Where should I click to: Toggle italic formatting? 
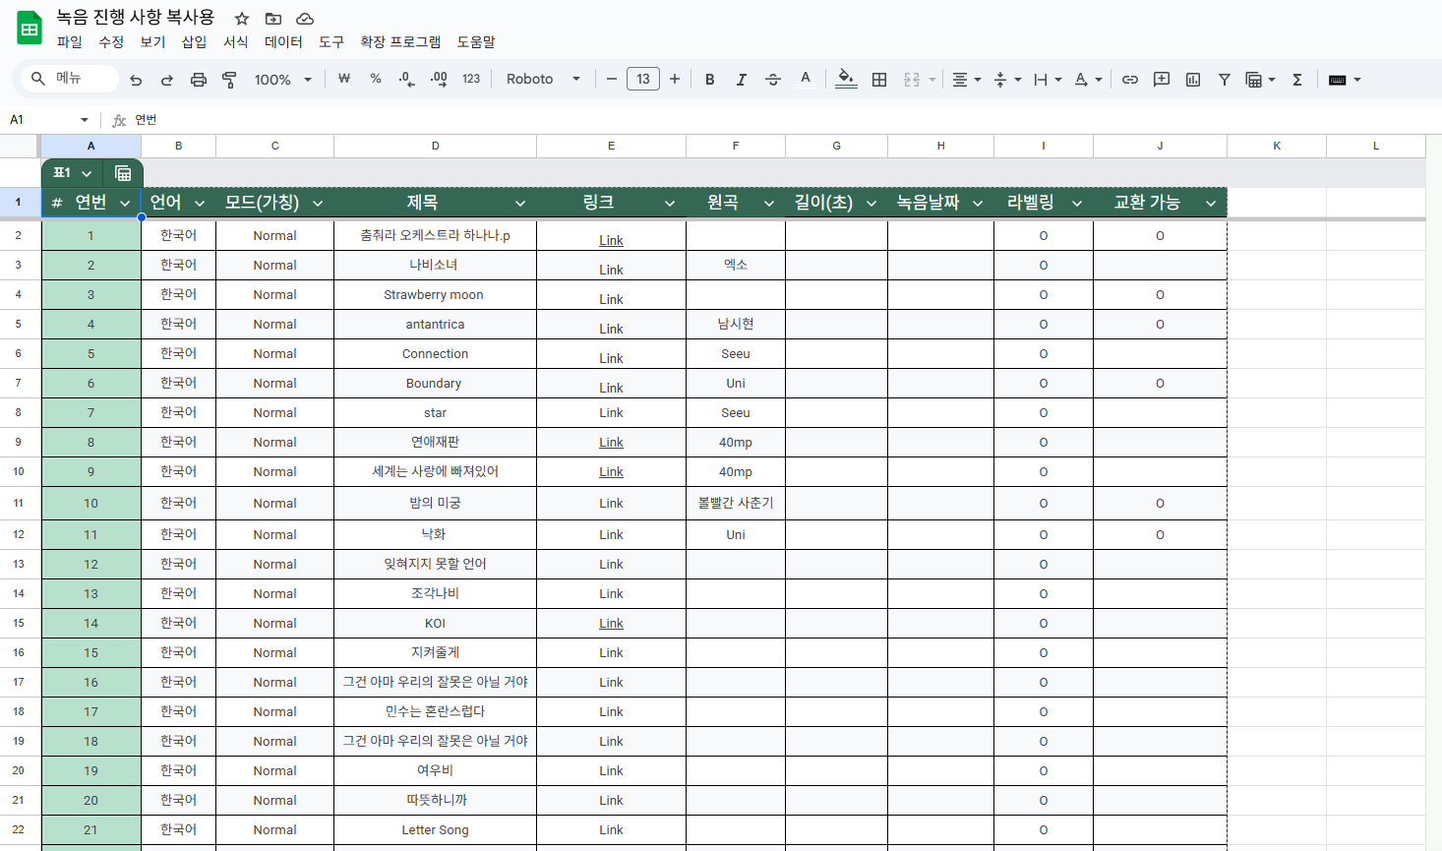[x=741, y=80]
